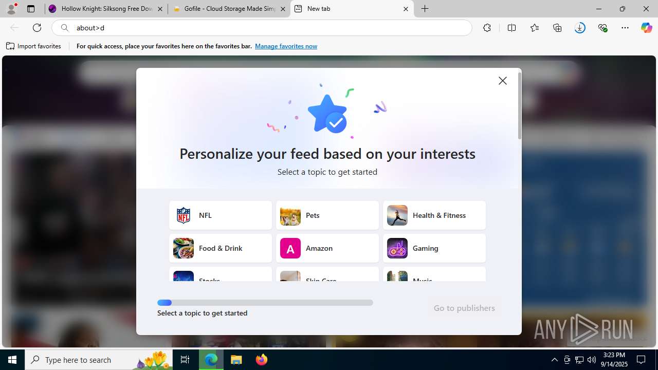
Task: Click the search icon in address bar
Action: point(65,28)
